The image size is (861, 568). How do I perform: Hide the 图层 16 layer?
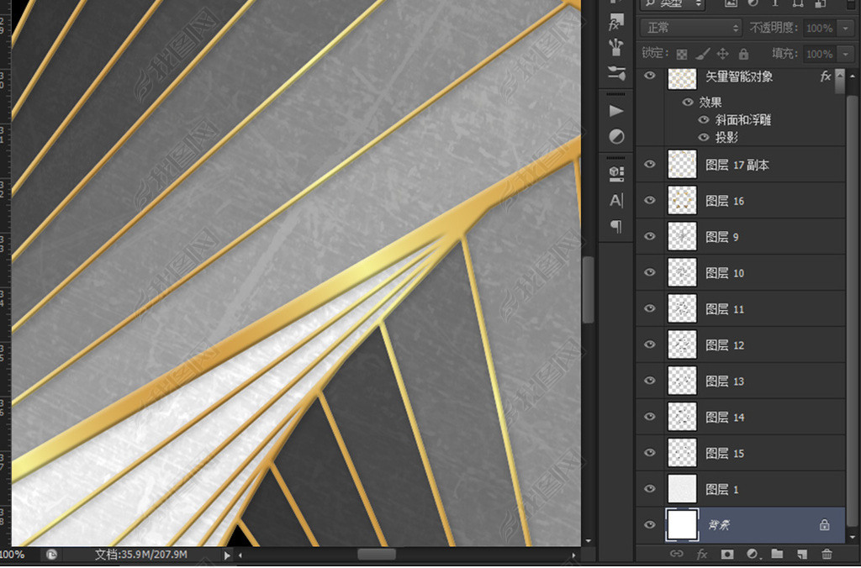649,201
